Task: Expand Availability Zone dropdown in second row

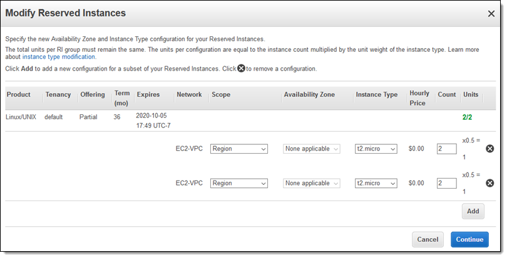Action: click(311, 183)
